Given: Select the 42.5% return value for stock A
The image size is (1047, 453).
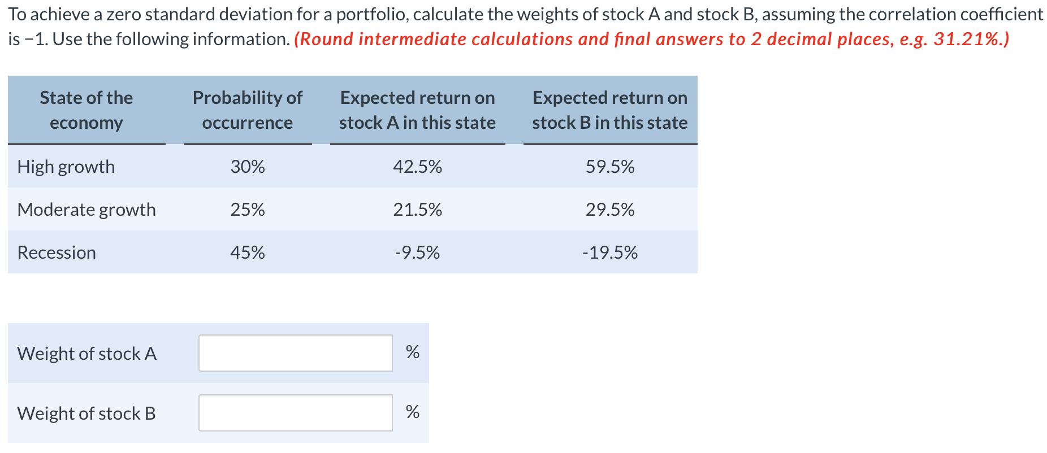Looking at the screenshot, I should pos(417,167).
